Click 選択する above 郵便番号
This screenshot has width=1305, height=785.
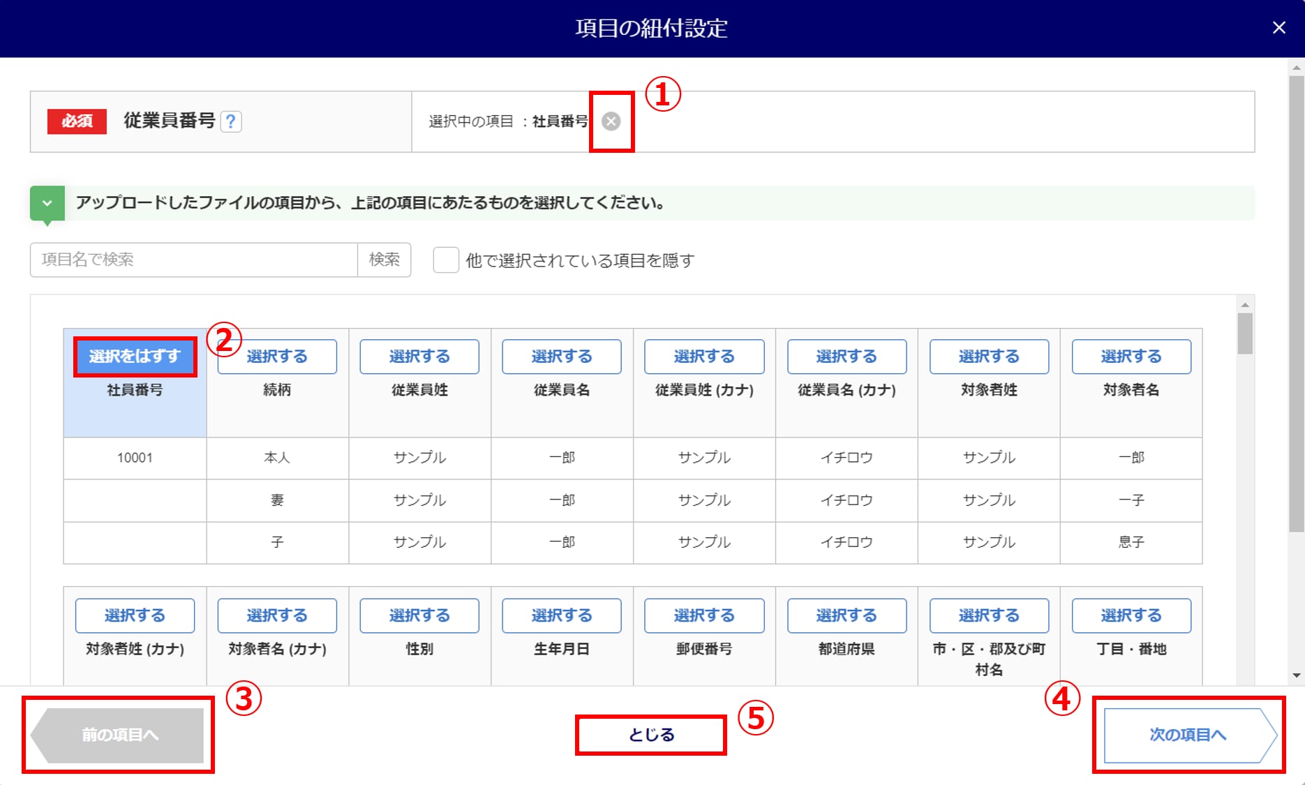coord(704,615)
